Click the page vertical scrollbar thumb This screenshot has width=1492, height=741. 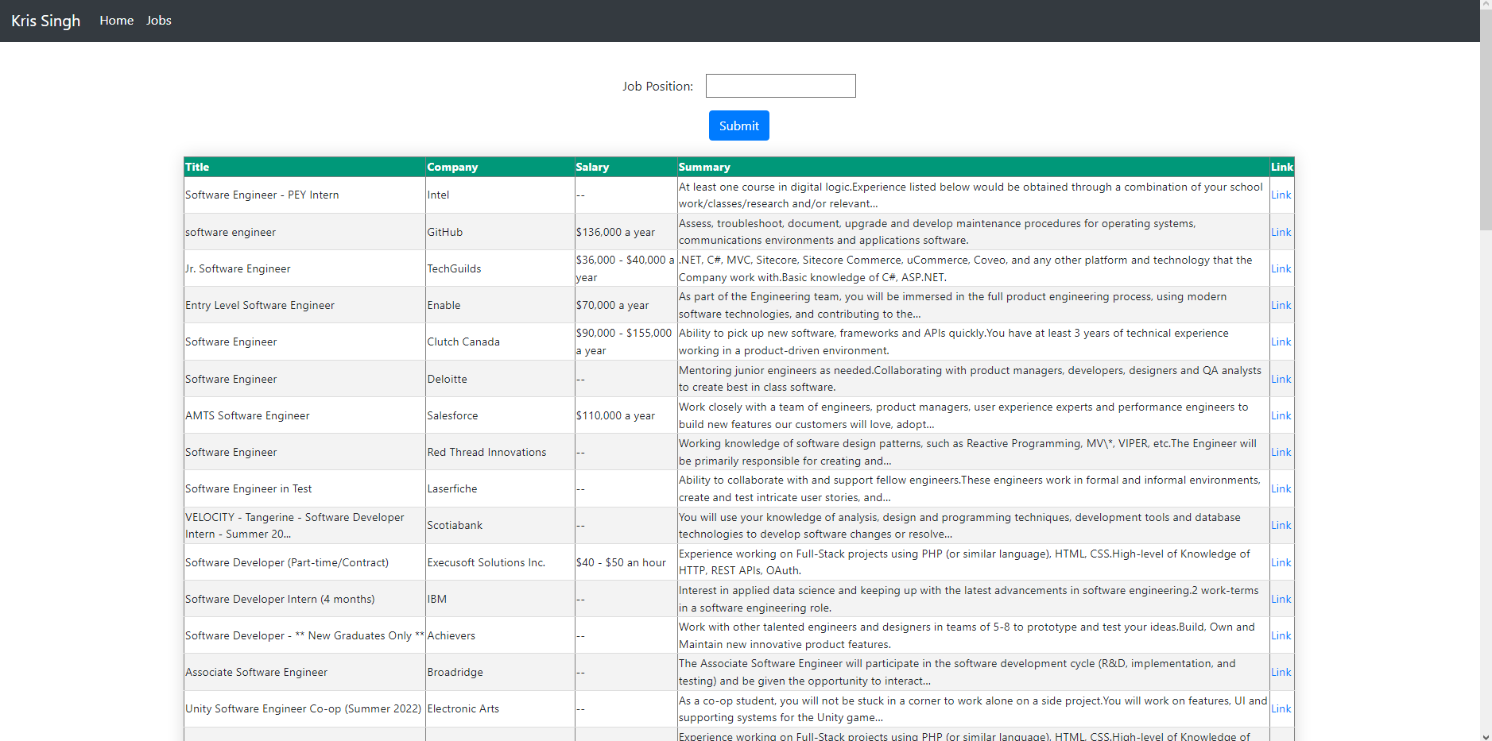1486,119
